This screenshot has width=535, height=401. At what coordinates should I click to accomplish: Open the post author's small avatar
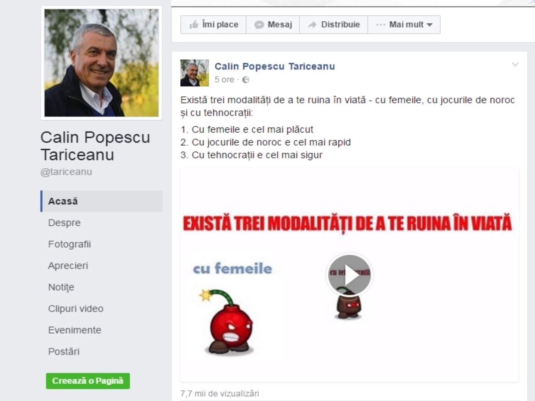pyautogui.click(x=195, y=73)
